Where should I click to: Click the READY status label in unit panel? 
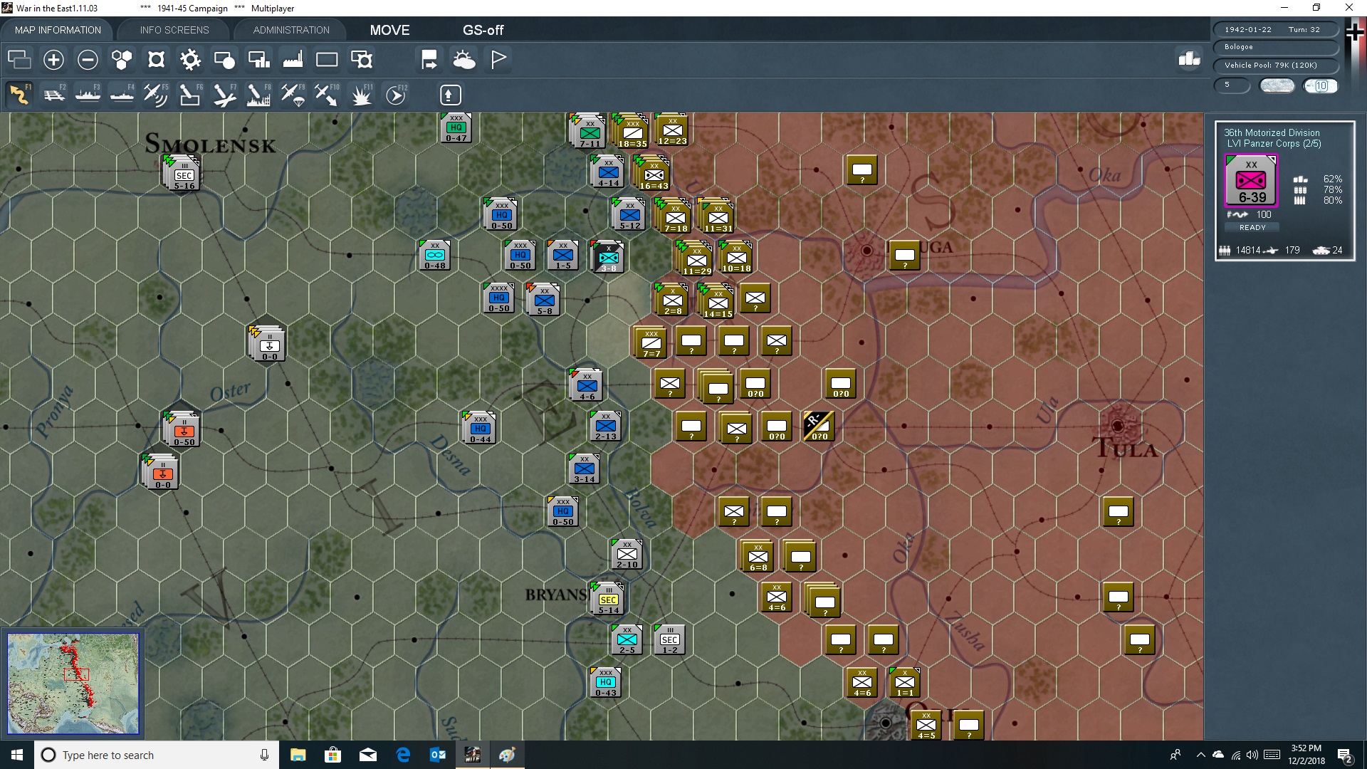pos(1252,227)
